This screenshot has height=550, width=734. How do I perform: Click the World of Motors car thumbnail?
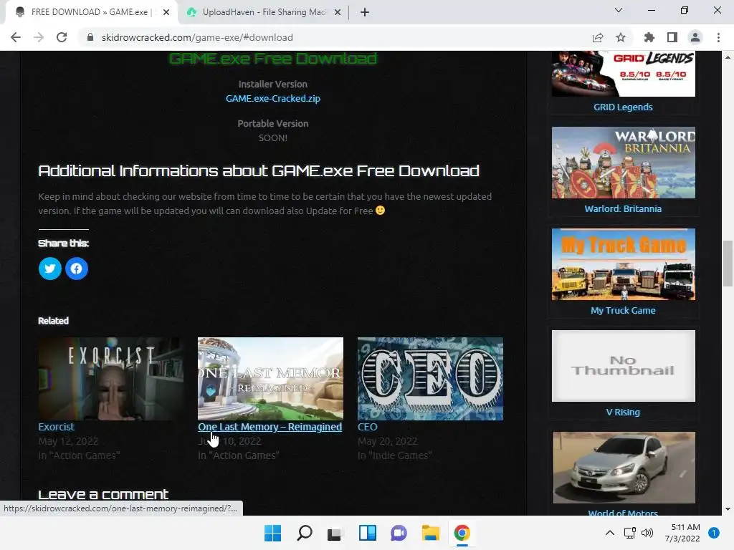click(623, 468)
